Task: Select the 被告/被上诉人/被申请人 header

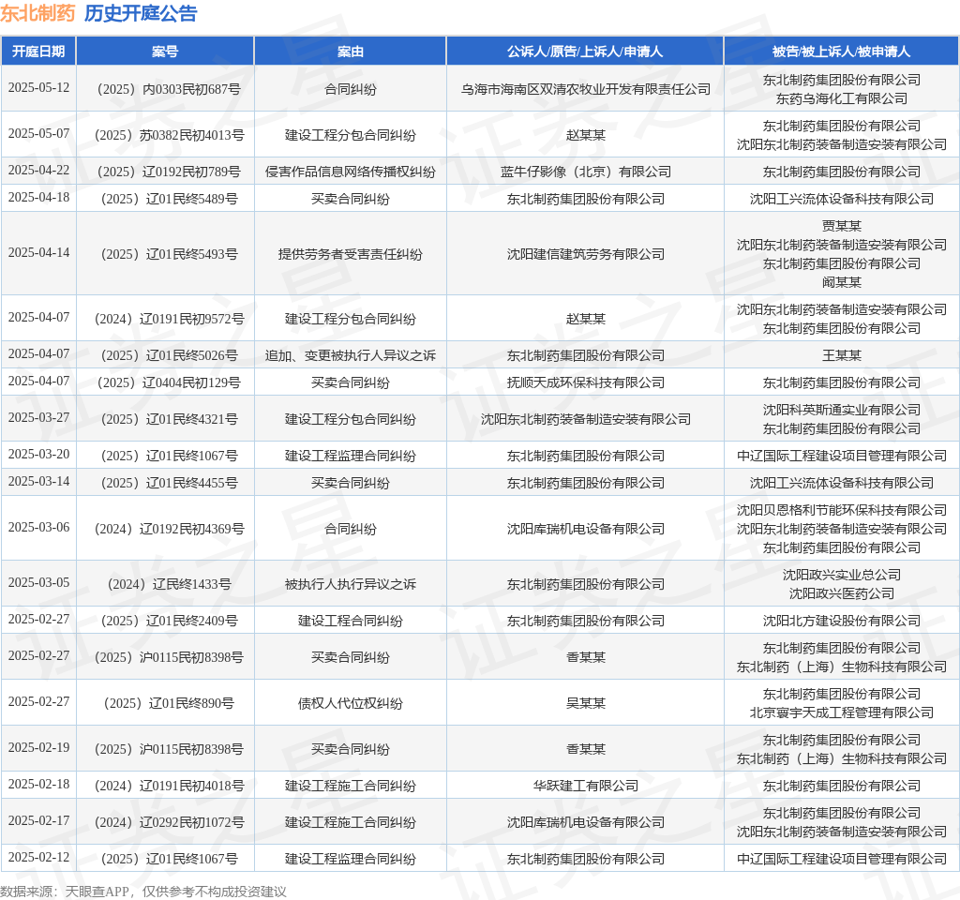Action: coord(841,52)
